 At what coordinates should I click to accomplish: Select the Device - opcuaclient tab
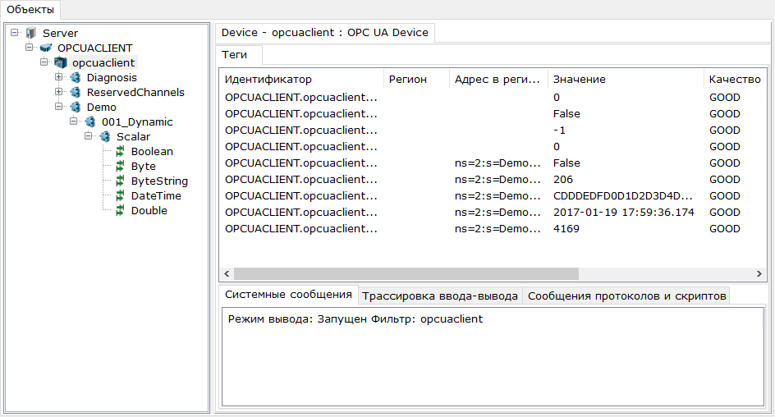pos(325,33)
